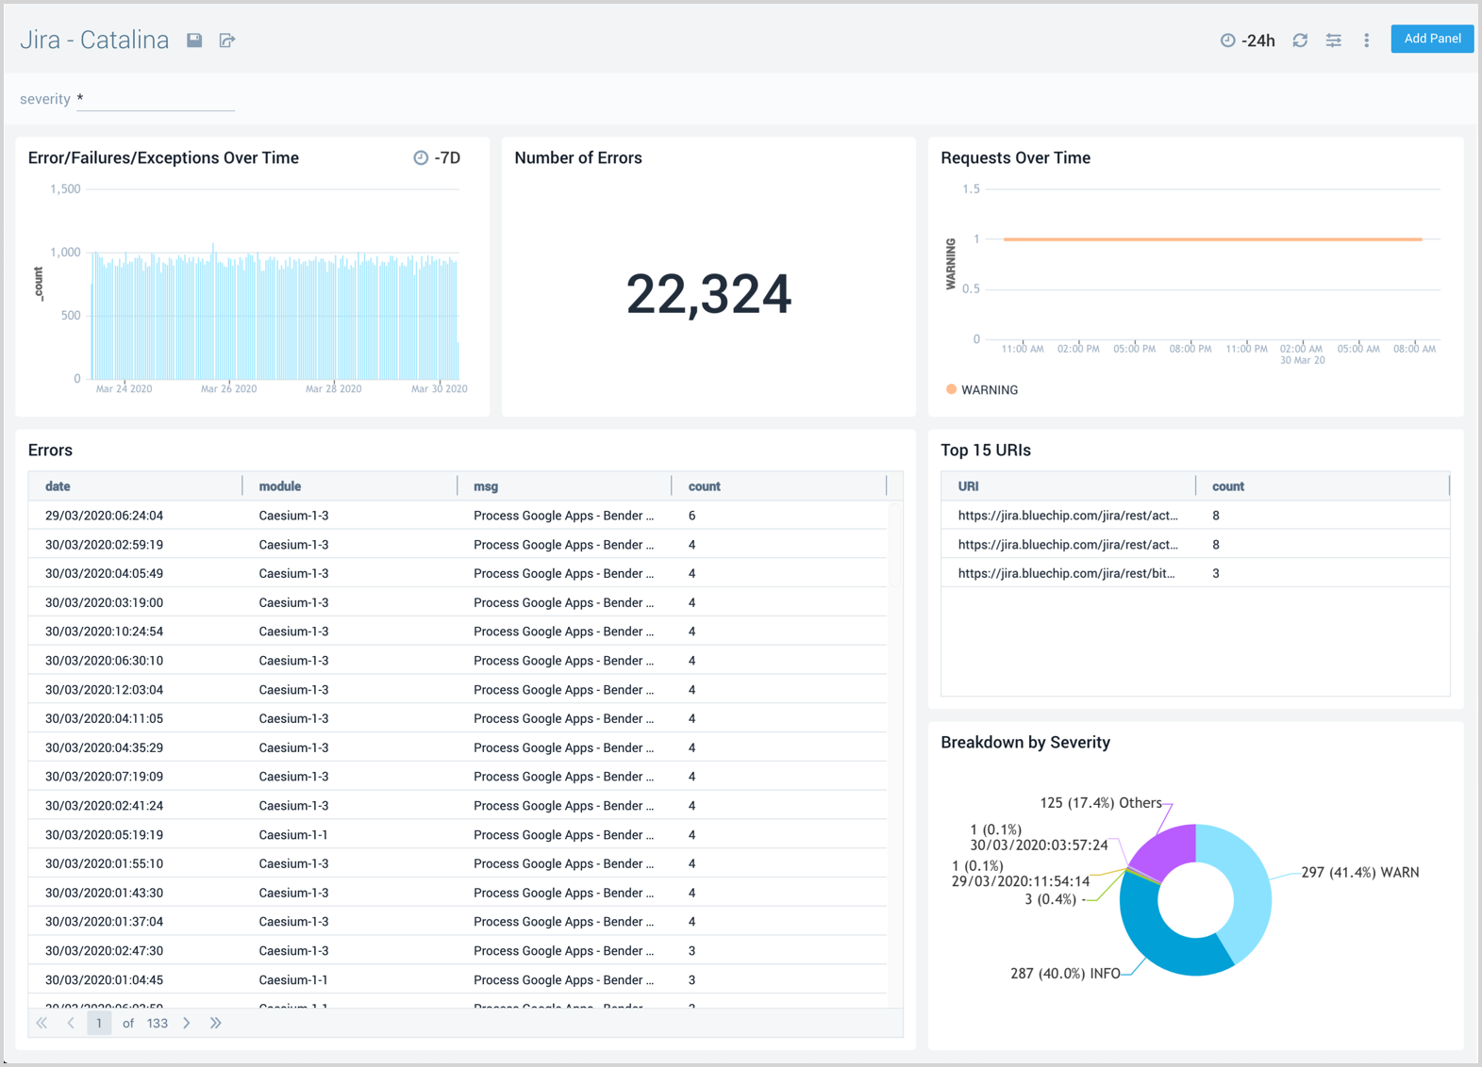The width and height of the screenshot is (1482, 1067).
Task: Sort Errors table by module column
Action: click(x=280, y=486)
